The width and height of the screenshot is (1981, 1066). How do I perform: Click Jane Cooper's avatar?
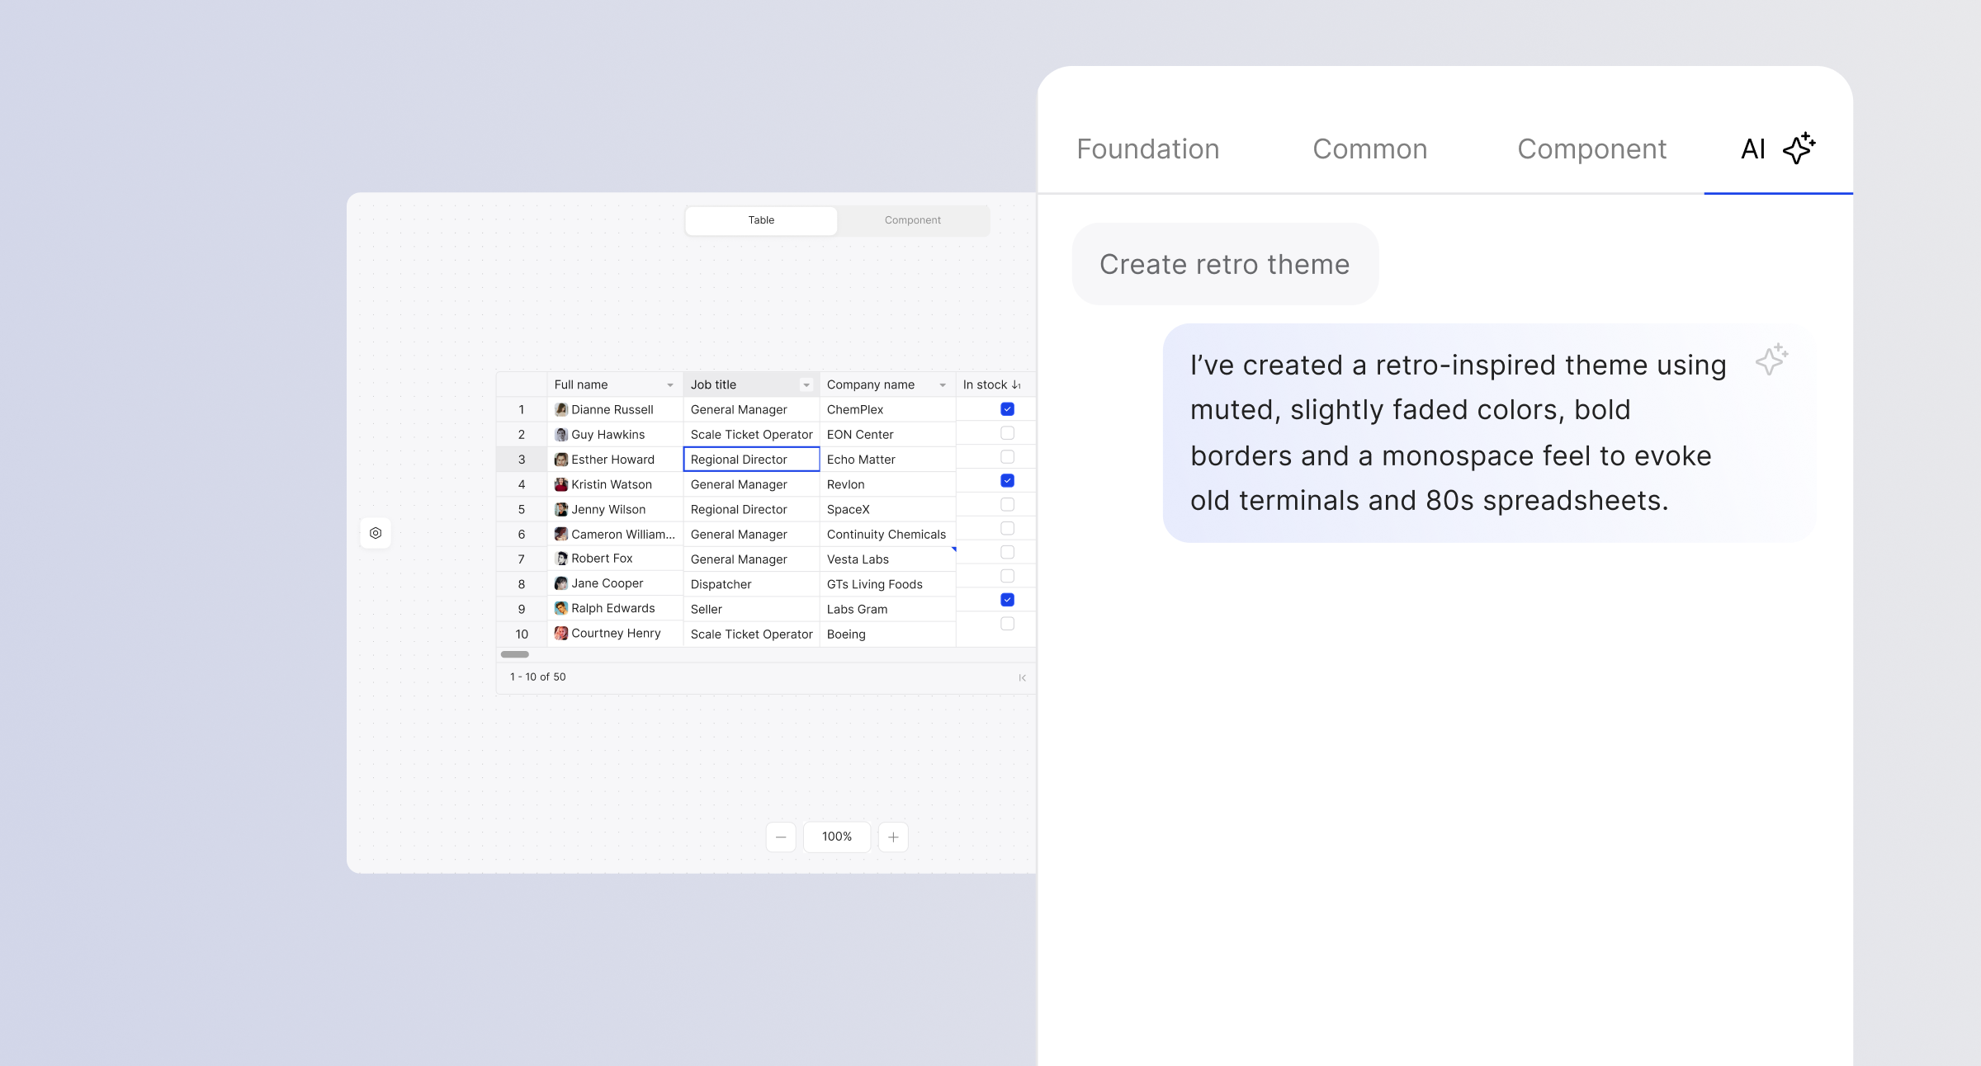point(561,583)
